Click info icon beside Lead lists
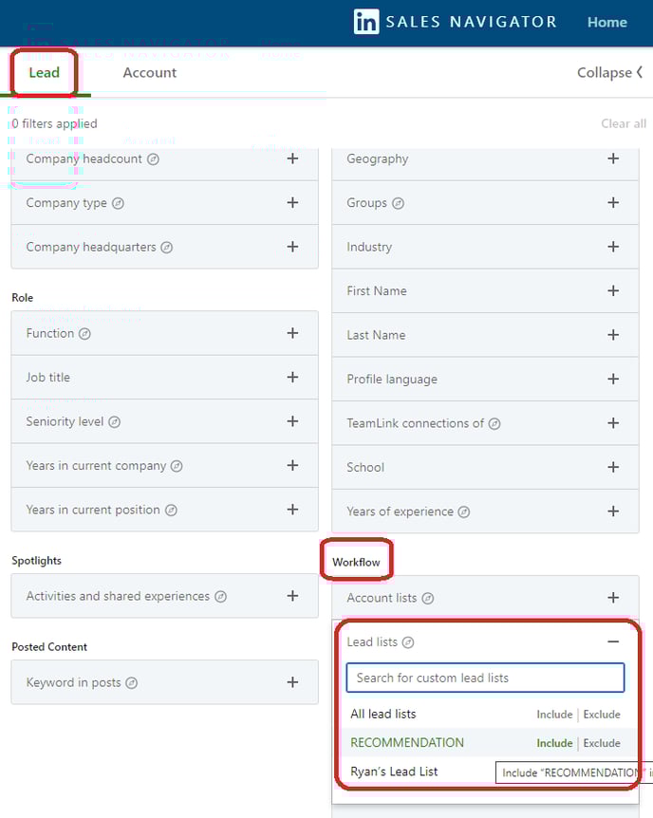The width and height of the screenshot is (653, 818). (408, 642)
